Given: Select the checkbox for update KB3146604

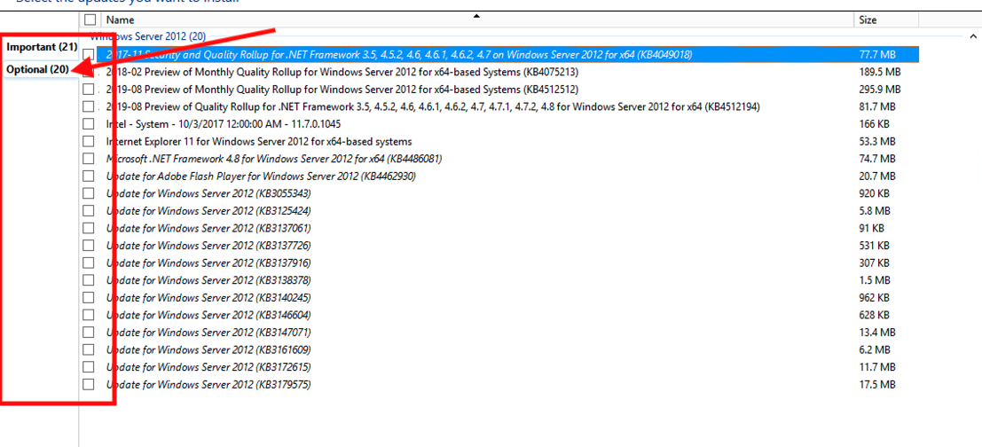Looking at the screenshot, I should (89, 314).
